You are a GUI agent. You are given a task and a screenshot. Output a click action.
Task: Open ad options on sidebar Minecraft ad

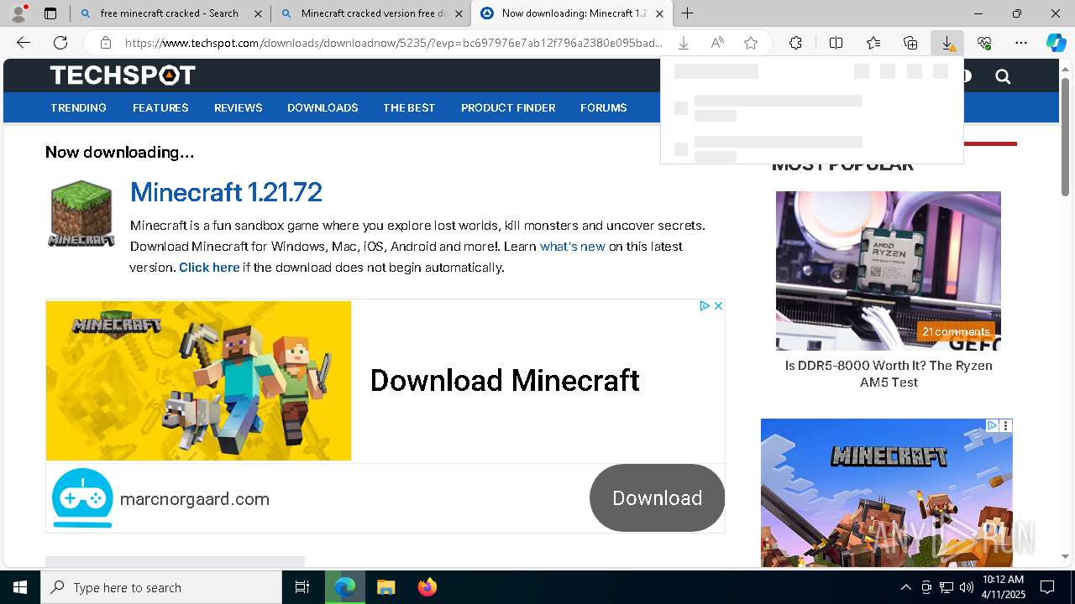[x=1005, y=425]
